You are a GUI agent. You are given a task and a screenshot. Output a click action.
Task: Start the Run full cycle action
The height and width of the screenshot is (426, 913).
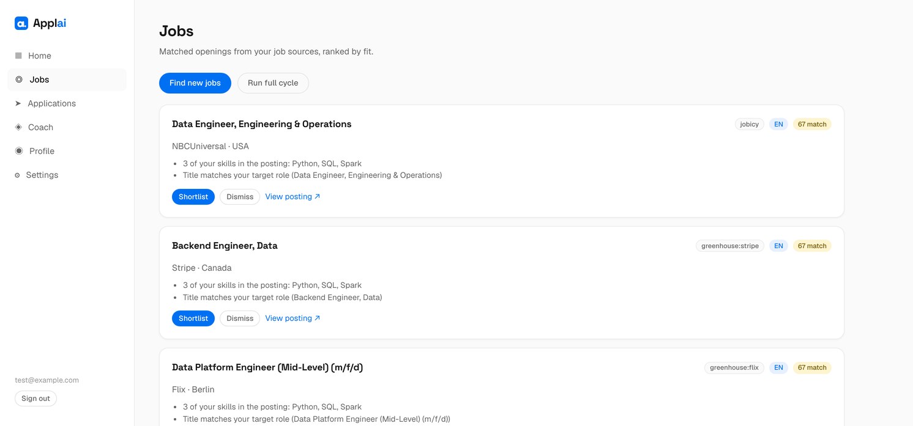[273, 83]
